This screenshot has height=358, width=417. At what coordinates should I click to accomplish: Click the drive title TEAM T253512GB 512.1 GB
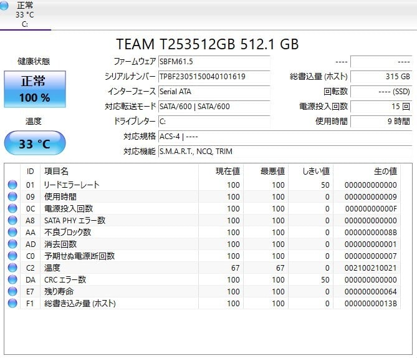point(208,44)
